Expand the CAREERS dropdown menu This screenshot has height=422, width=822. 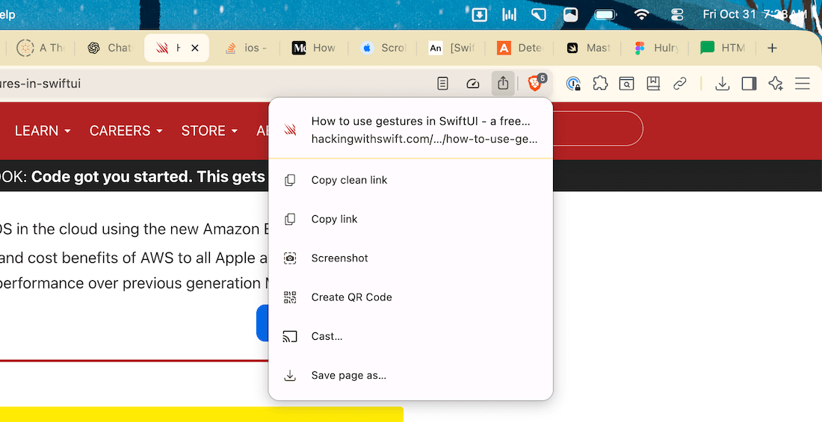(x=126, y=131)
